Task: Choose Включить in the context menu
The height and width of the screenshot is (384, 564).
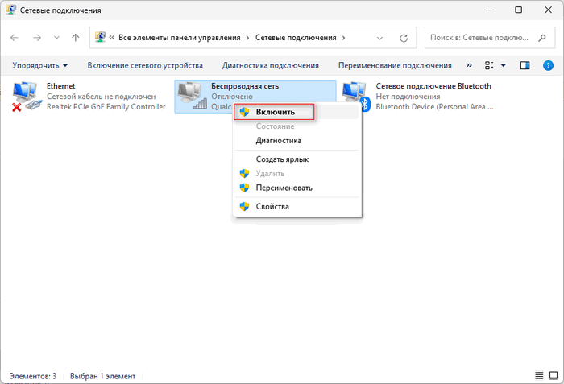Action: 275,112
